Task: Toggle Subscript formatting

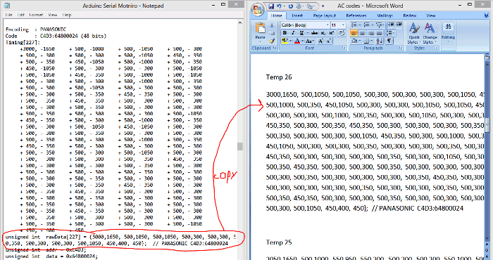Action: 323,33
